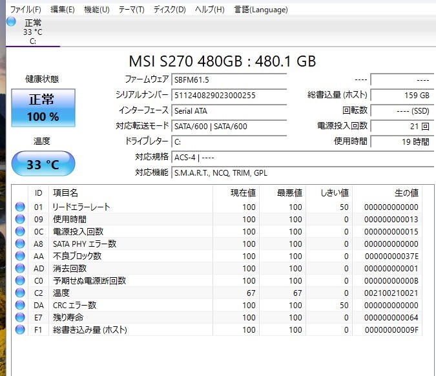Open the 言語(Language) menu
Viewport: 436px width, 376px height.
pyautogui.click(x=261, y=10)
